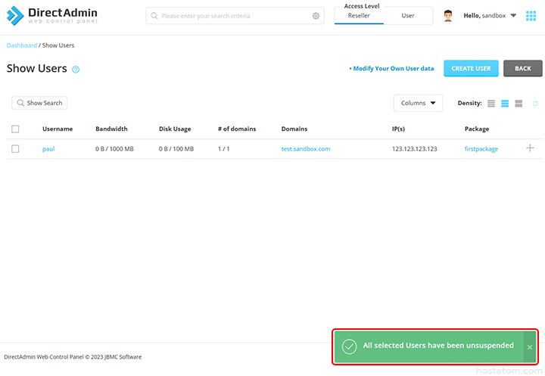Click the Create User button
The image size is (545, 376).
coord(471,68)
